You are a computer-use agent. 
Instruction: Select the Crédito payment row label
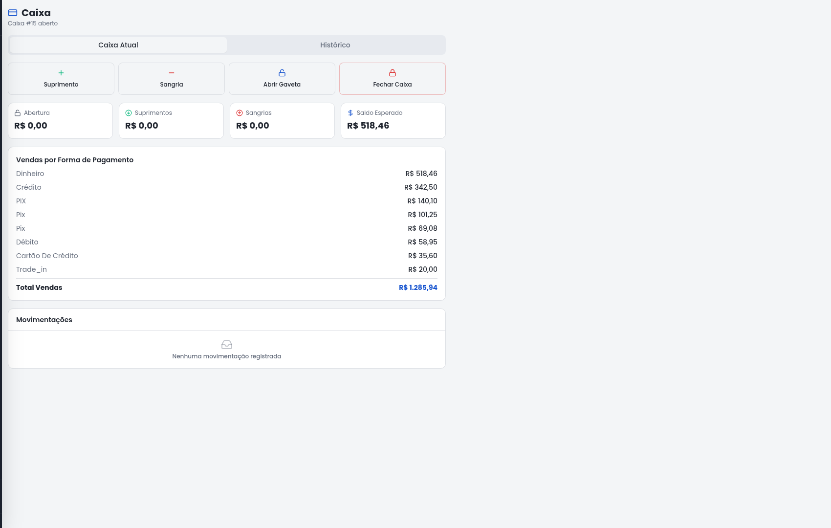(29, 187)
